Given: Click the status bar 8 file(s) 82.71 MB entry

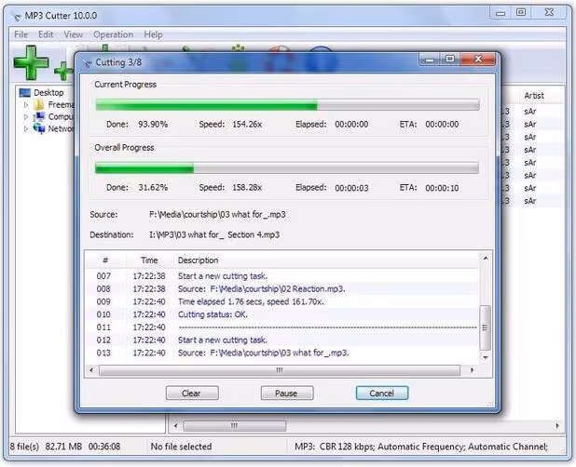Looking at the screenshot, I should tap(65, 447).
